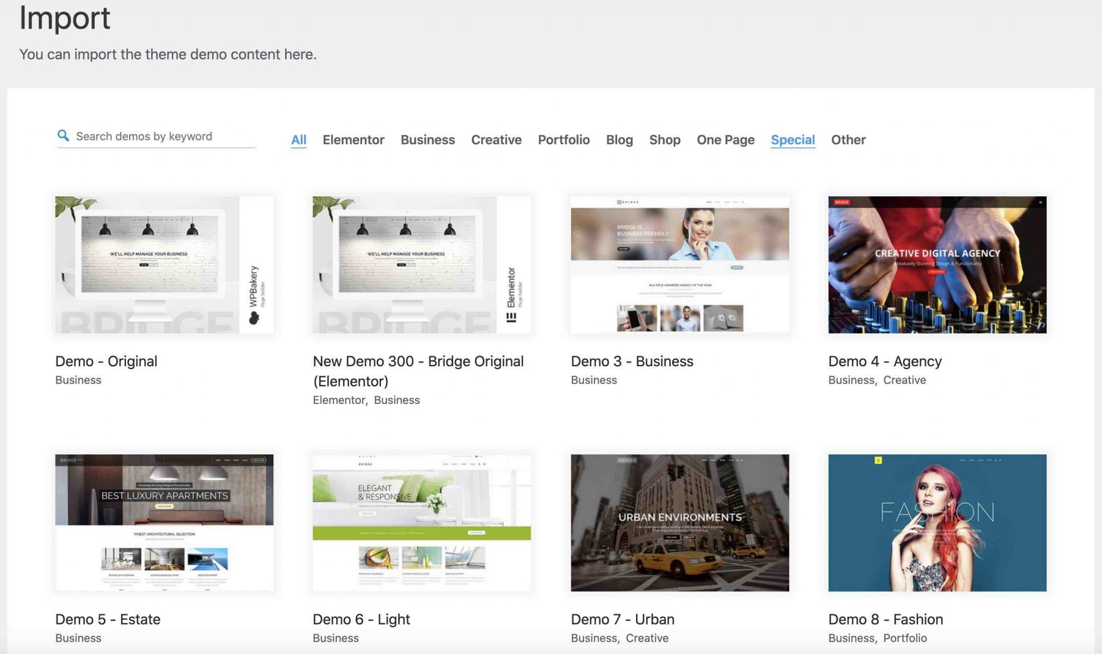1102x654 pixels.
Task: Select the Bridge Original Elementor demo thumbnail
Action: (421, 265)
